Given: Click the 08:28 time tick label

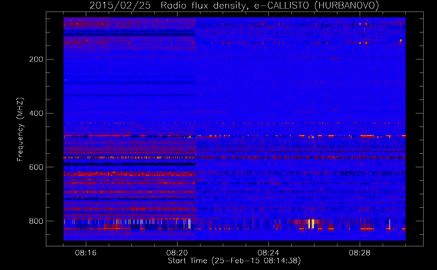Looking at the screenshot, I should point(360,253).
